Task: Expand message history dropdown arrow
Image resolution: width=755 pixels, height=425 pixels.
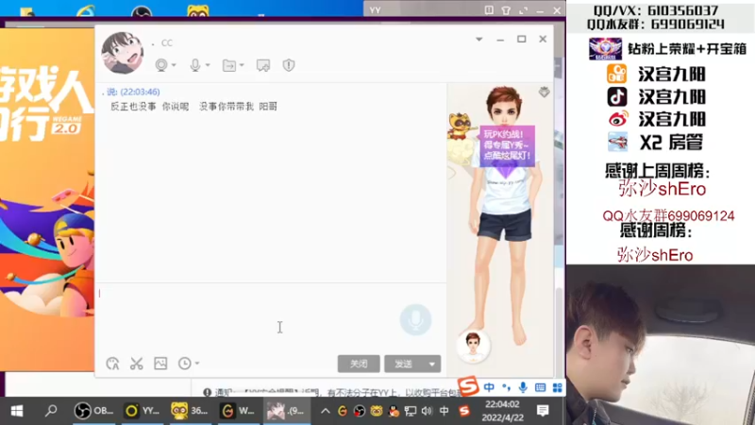Action: [197, 364]
